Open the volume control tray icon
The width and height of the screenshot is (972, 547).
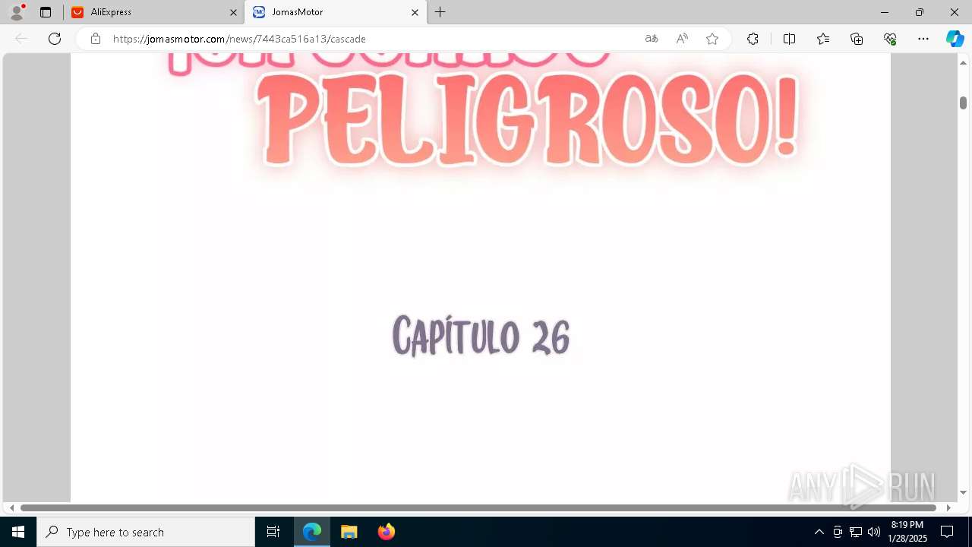point(874,532)
